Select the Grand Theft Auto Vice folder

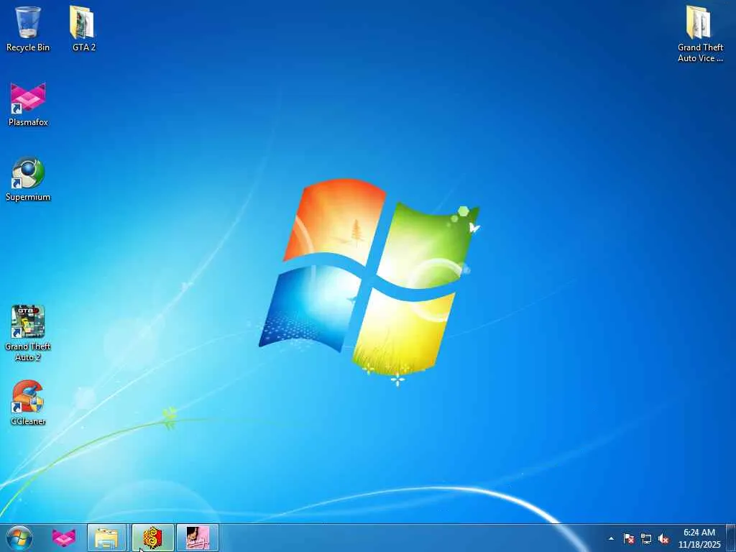700,34
